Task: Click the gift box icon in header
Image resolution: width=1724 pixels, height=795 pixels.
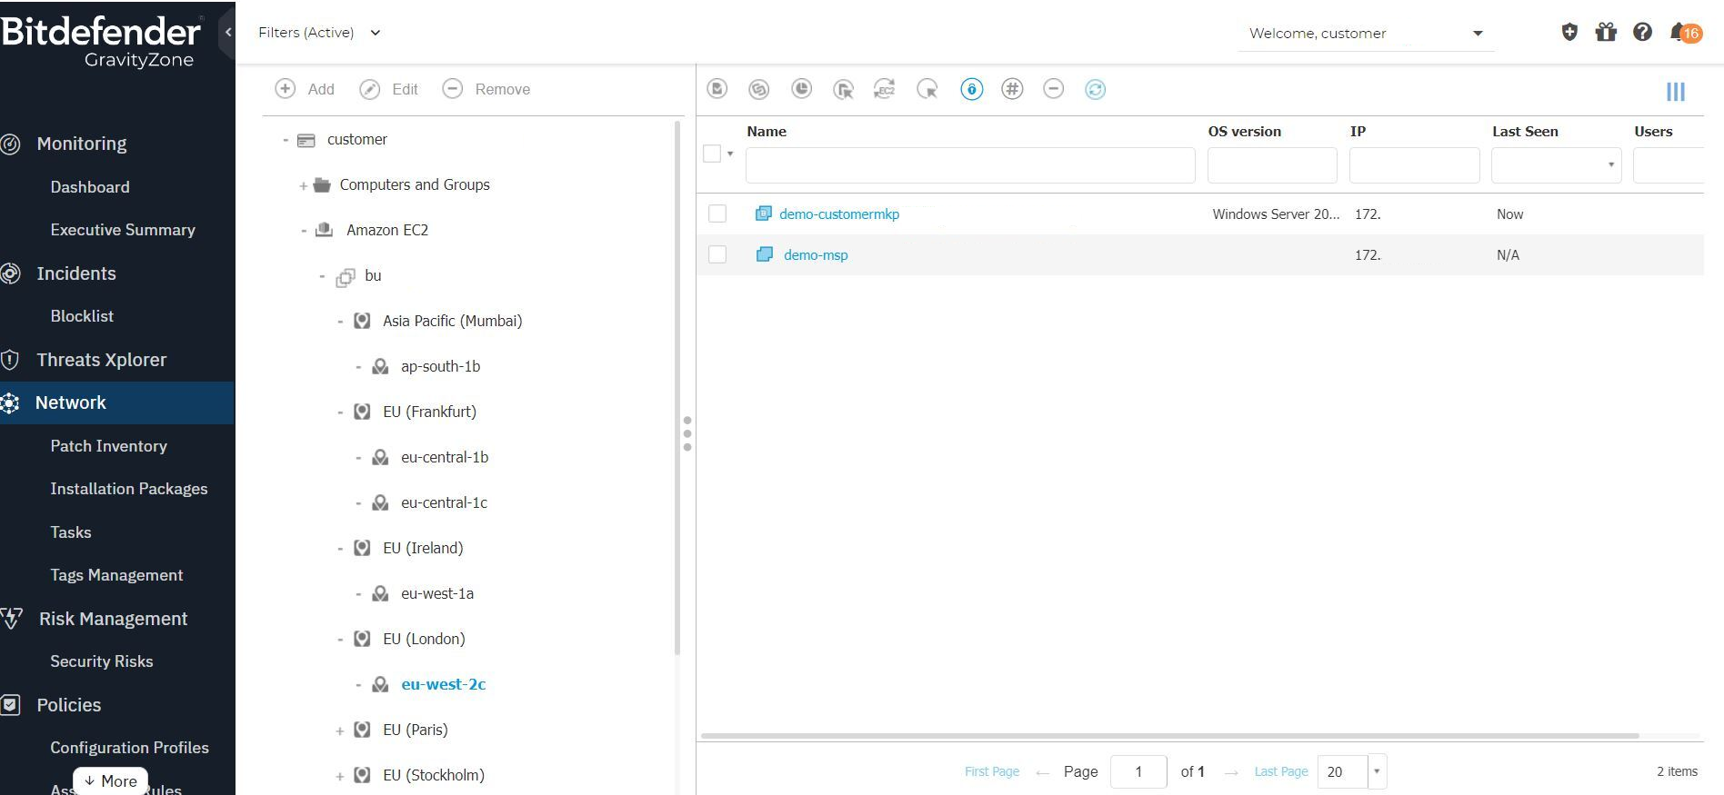Action: pos(1606,33)
